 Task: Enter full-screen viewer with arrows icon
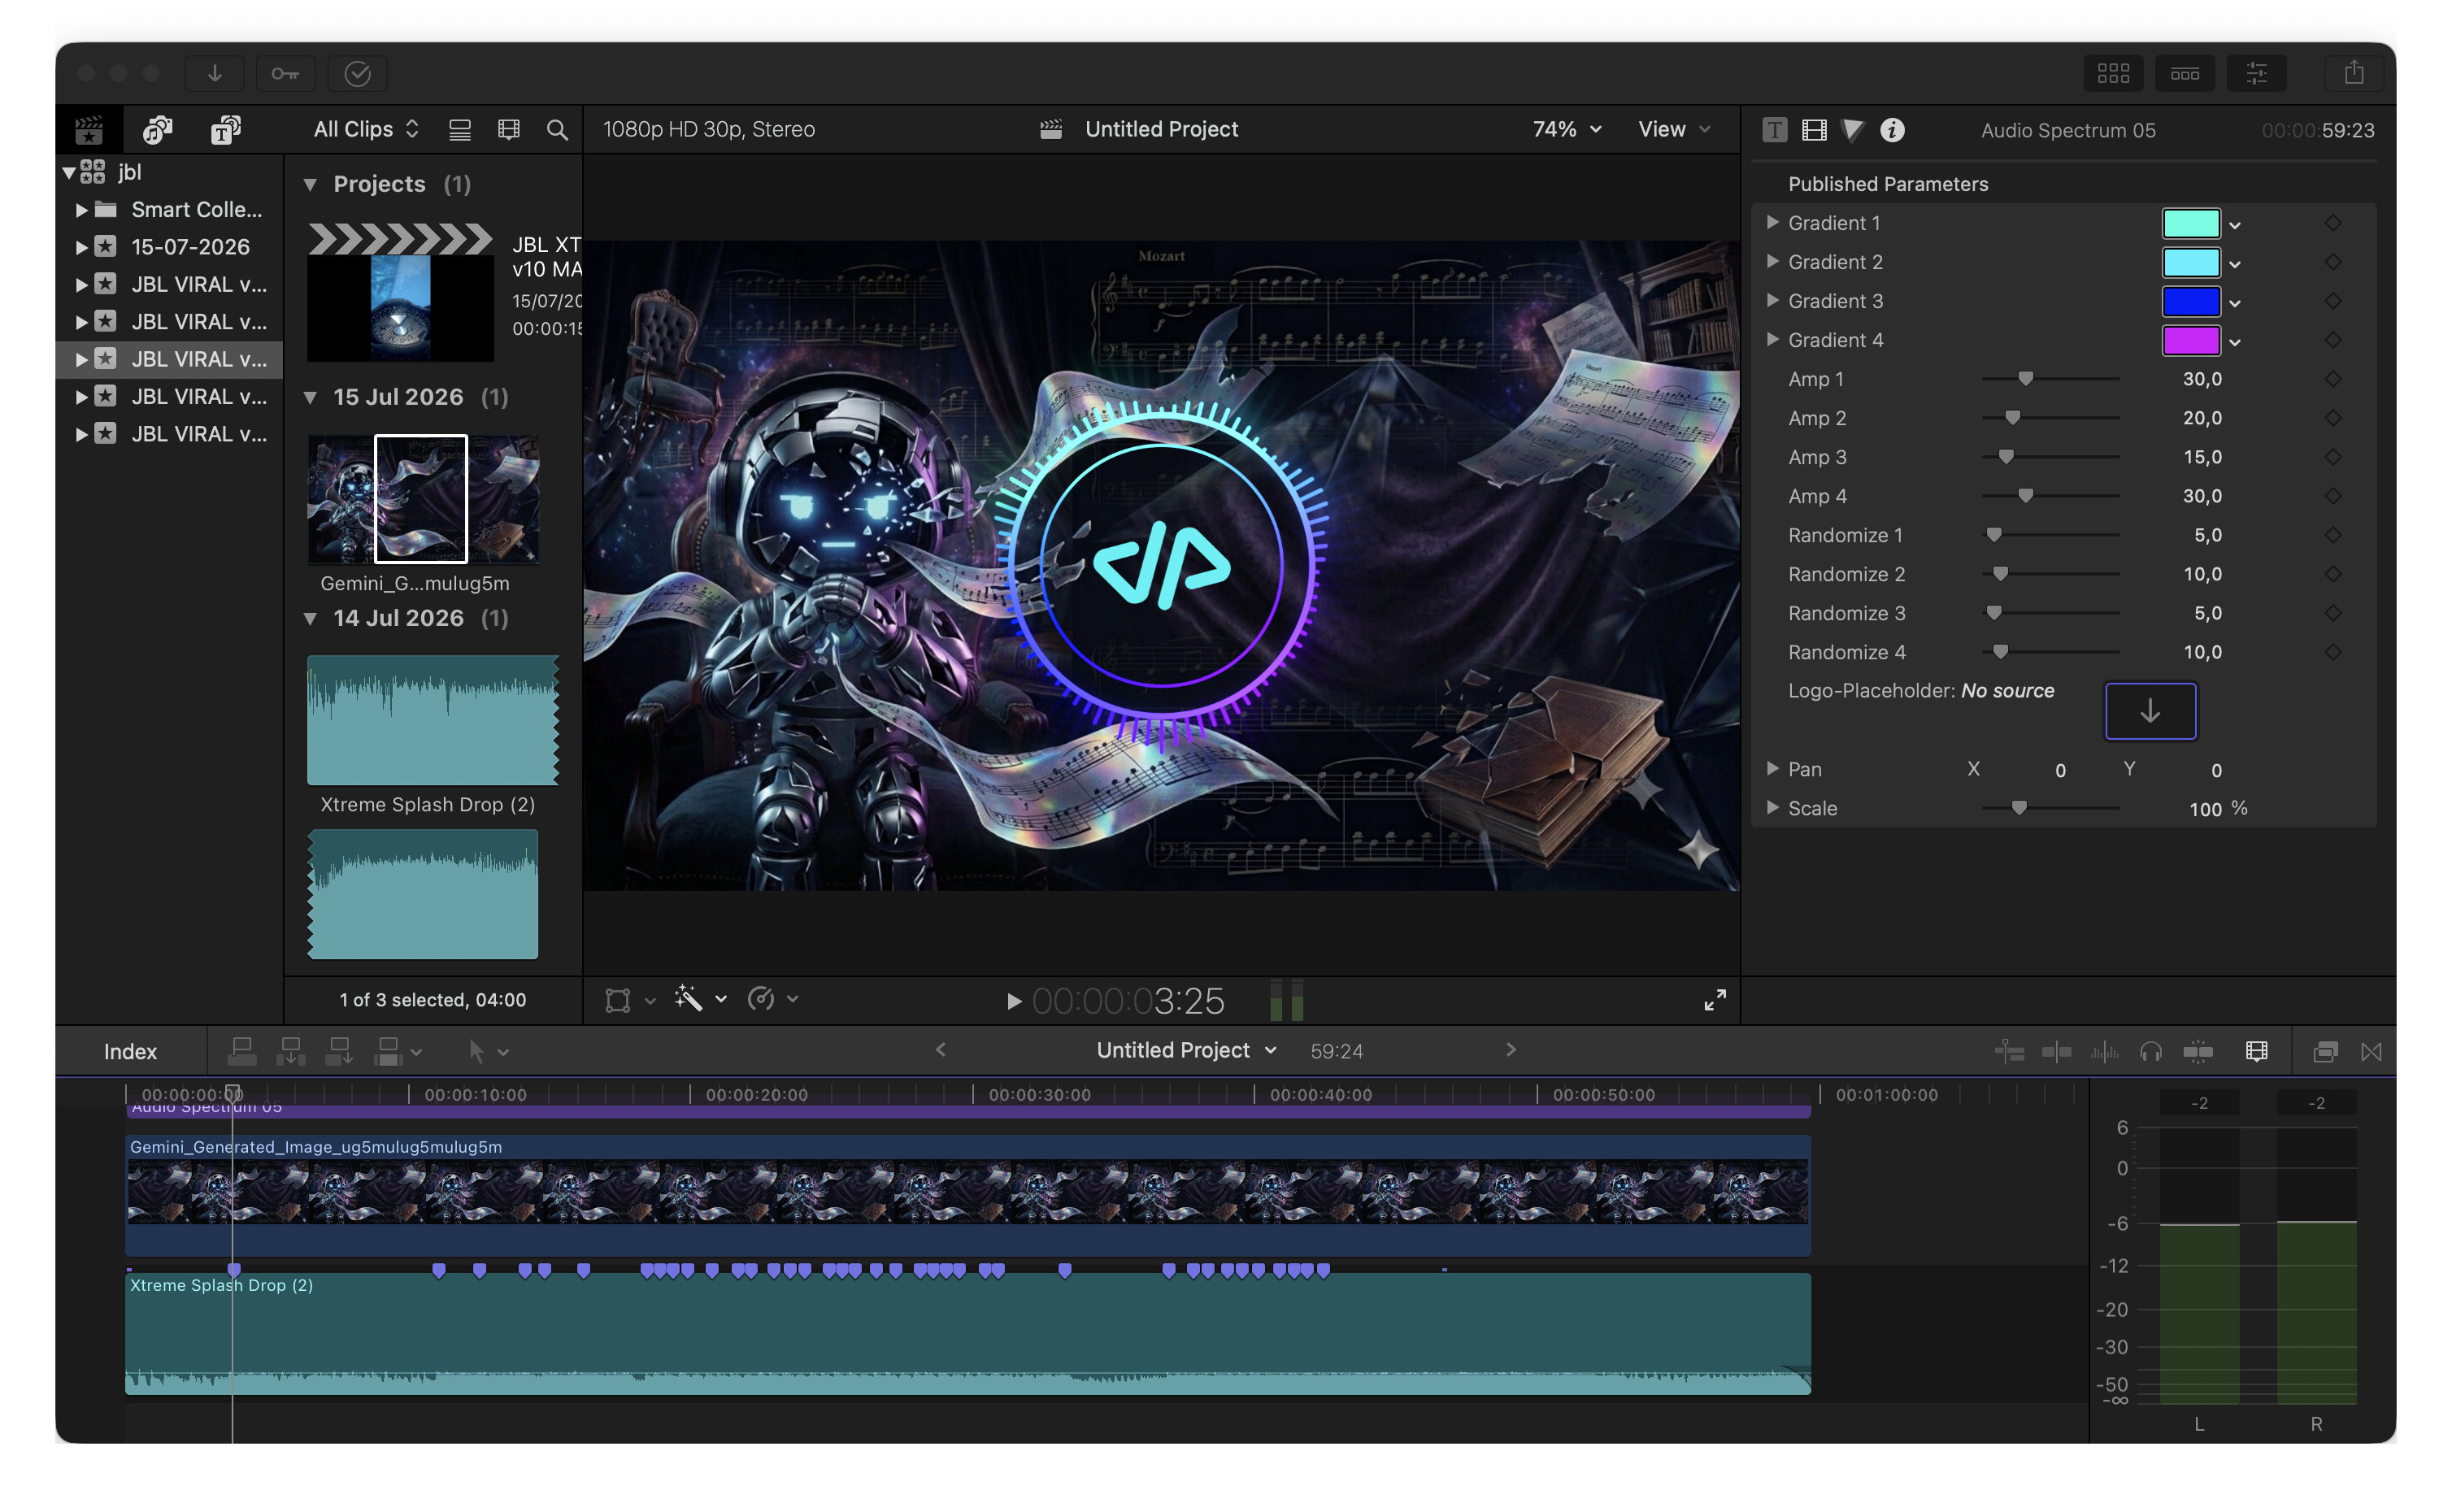pos(1714,1000)
